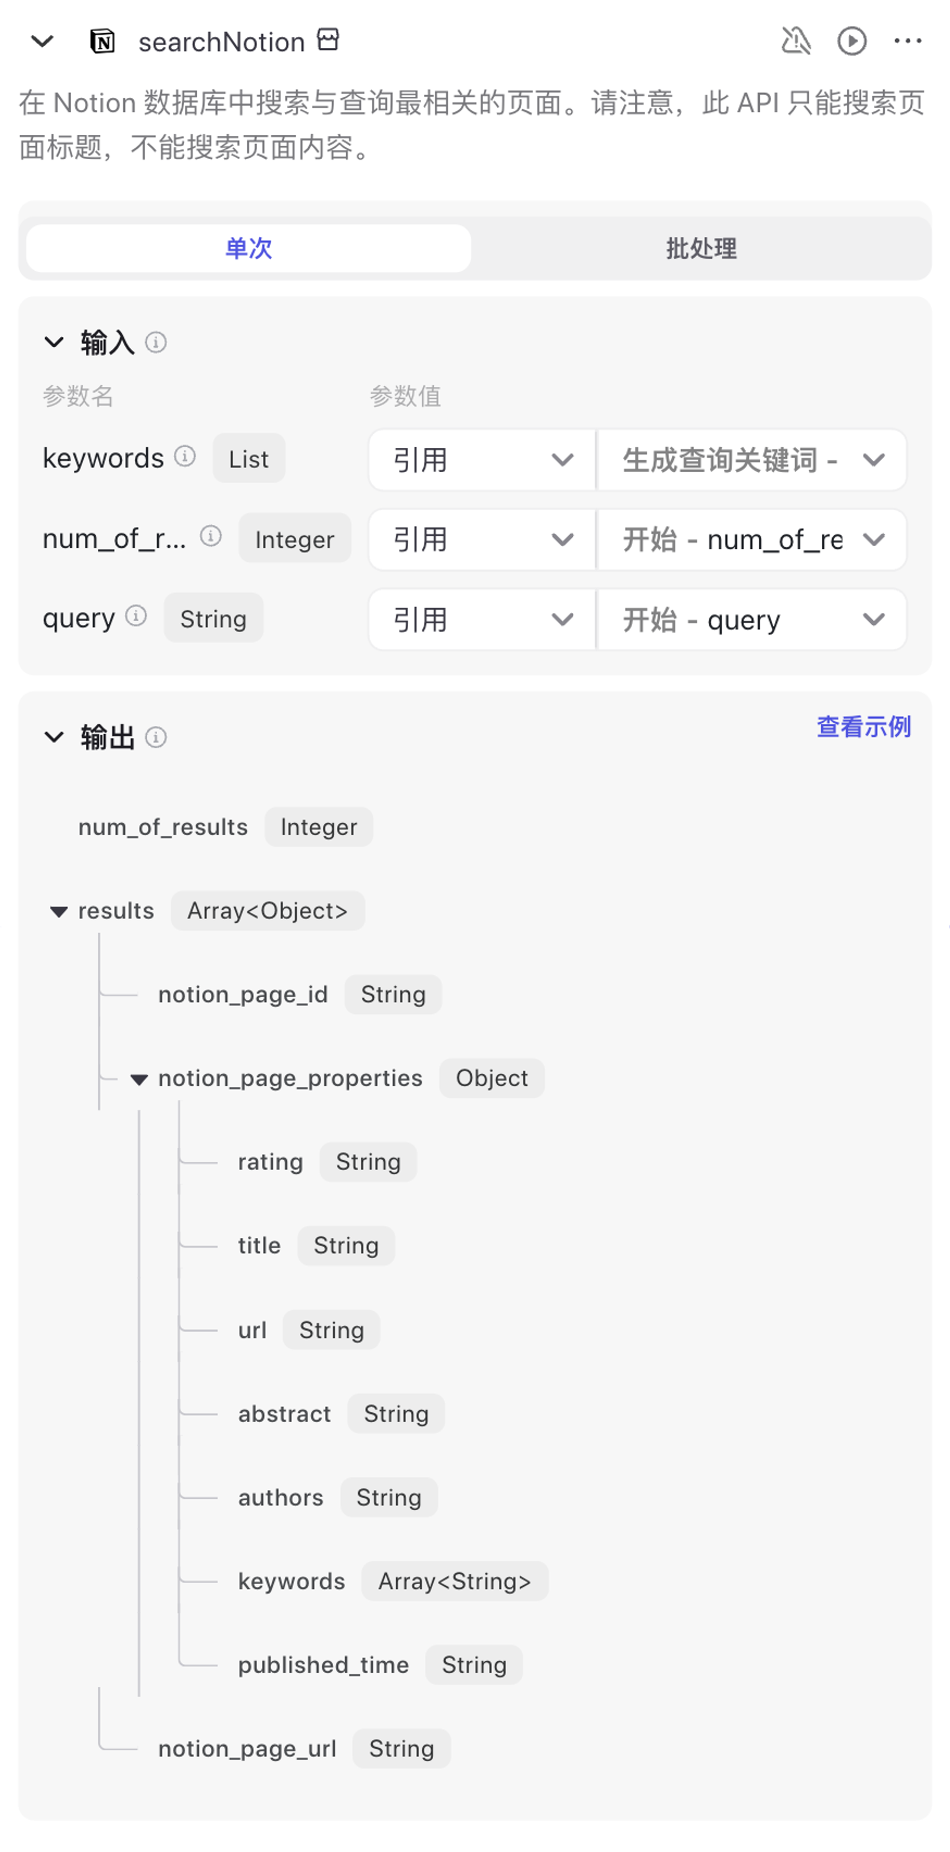
Task: Click info icon next to num_of_r... parameter
Action: pyautogui.click(x=211, y=536)
